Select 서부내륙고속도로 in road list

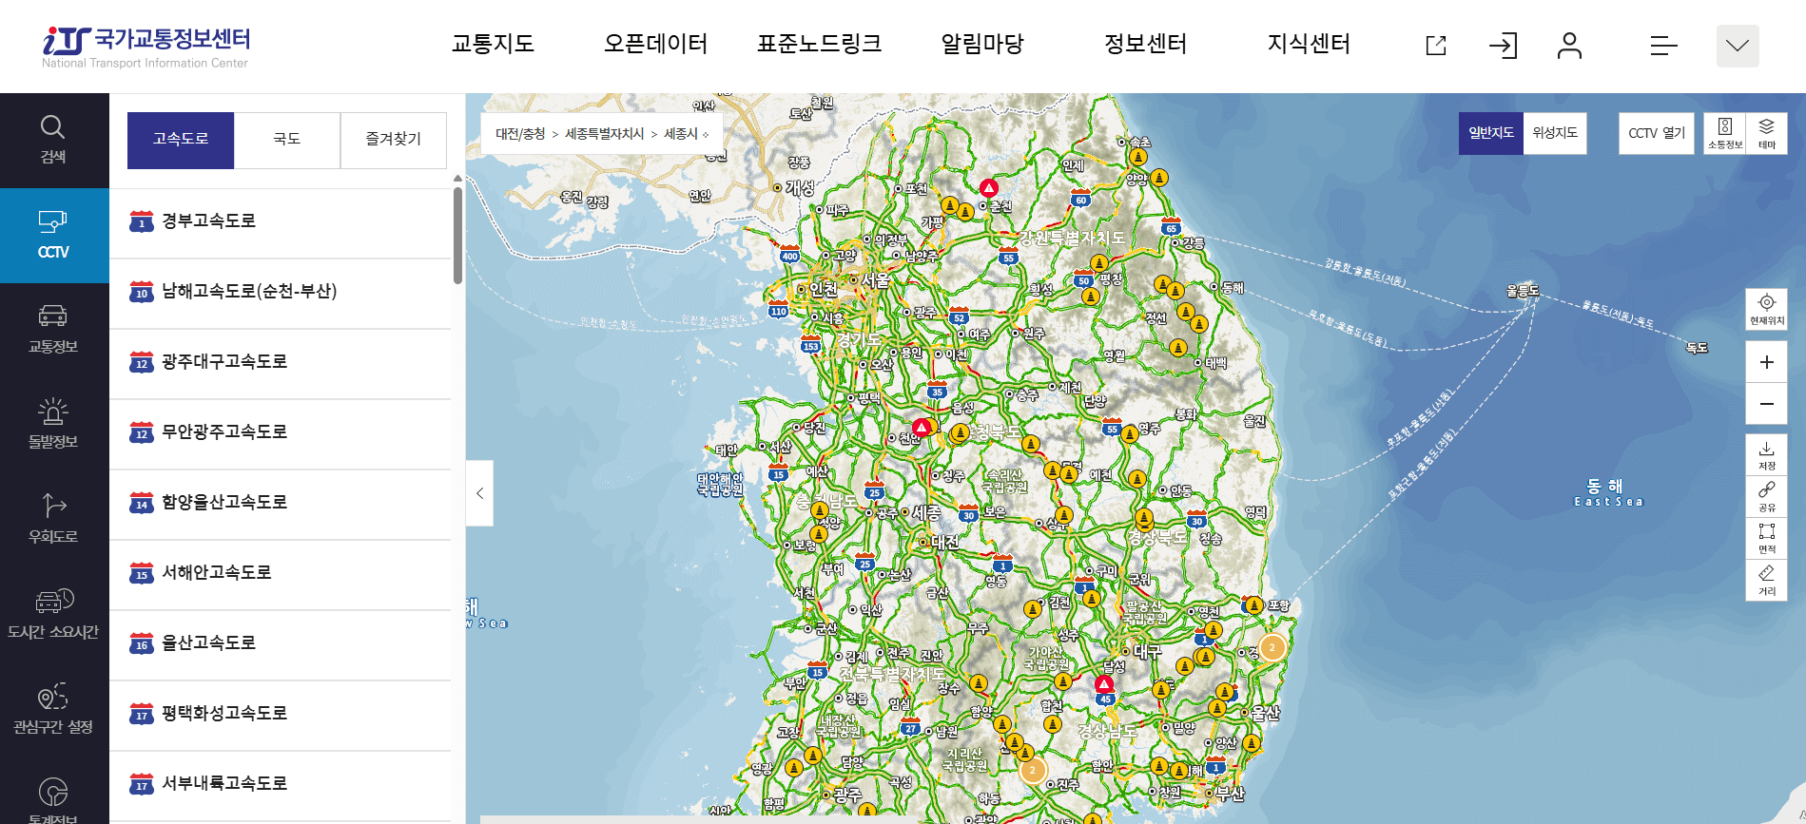[281, 785]
